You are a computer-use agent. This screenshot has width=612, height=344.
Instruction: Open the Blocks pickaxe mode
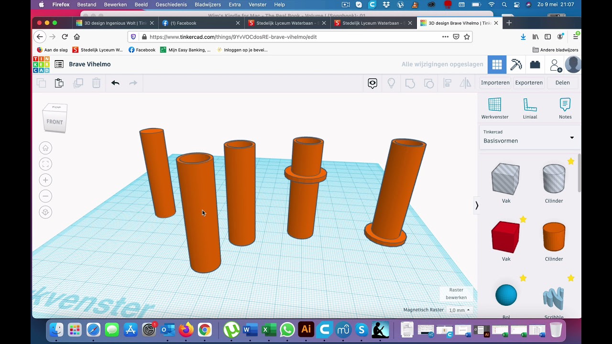516,64
